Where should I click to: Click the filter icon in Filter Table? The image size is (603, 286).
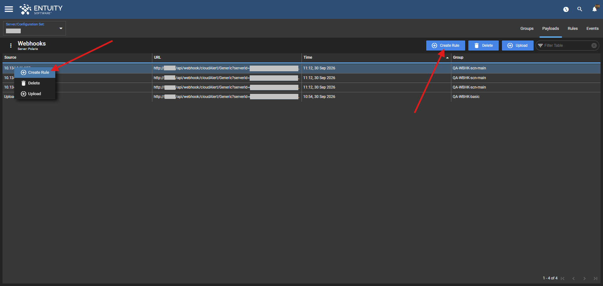tap(541, 46)
